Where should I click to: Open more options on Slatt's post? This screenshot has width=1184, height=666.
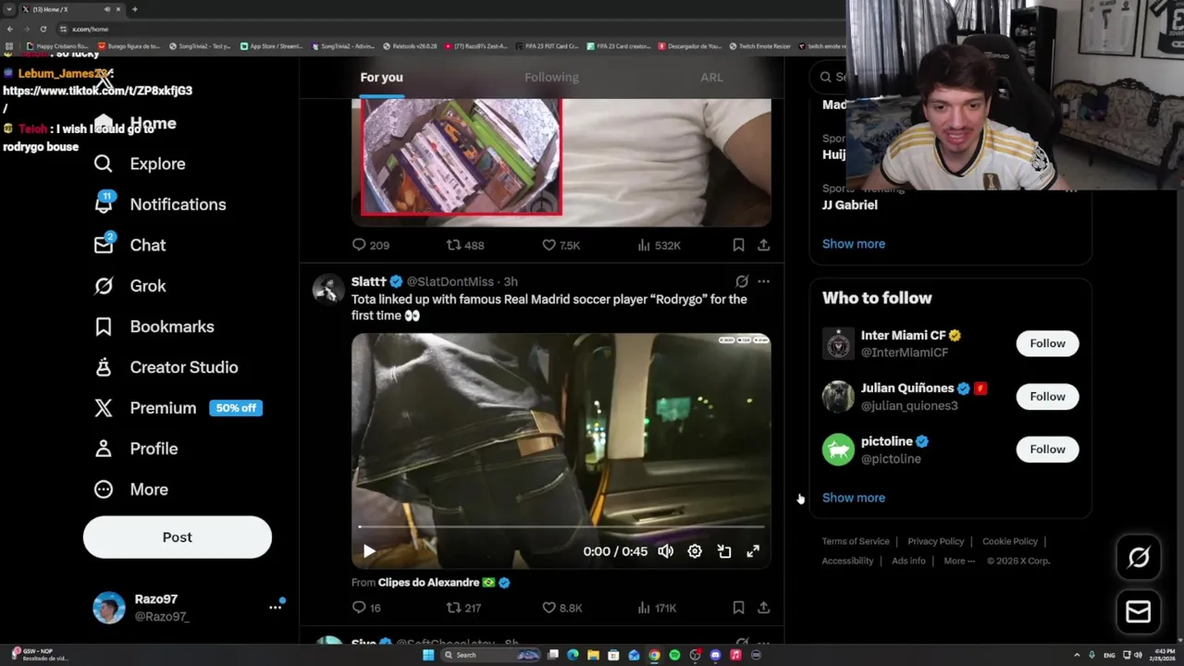tap(763, 281)
